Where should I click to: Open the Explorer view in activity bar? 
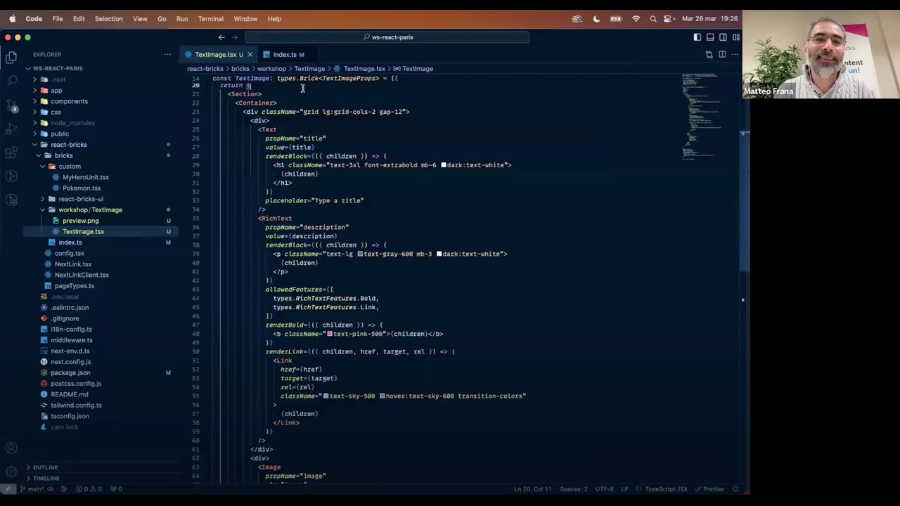11,58
